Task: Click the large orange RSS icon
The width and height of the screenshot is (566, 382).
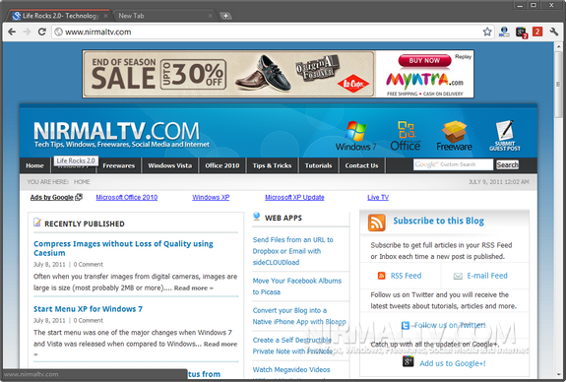Action: 376,223
